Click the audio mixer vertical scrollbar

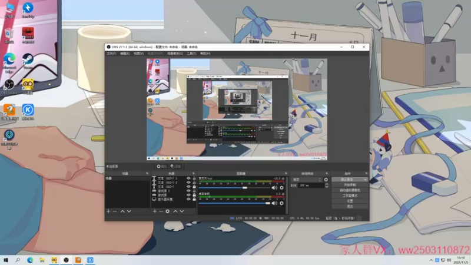(287, 196)
